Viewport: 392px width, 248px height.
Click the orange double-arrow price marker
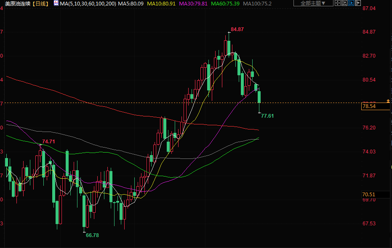click(388, 101)
